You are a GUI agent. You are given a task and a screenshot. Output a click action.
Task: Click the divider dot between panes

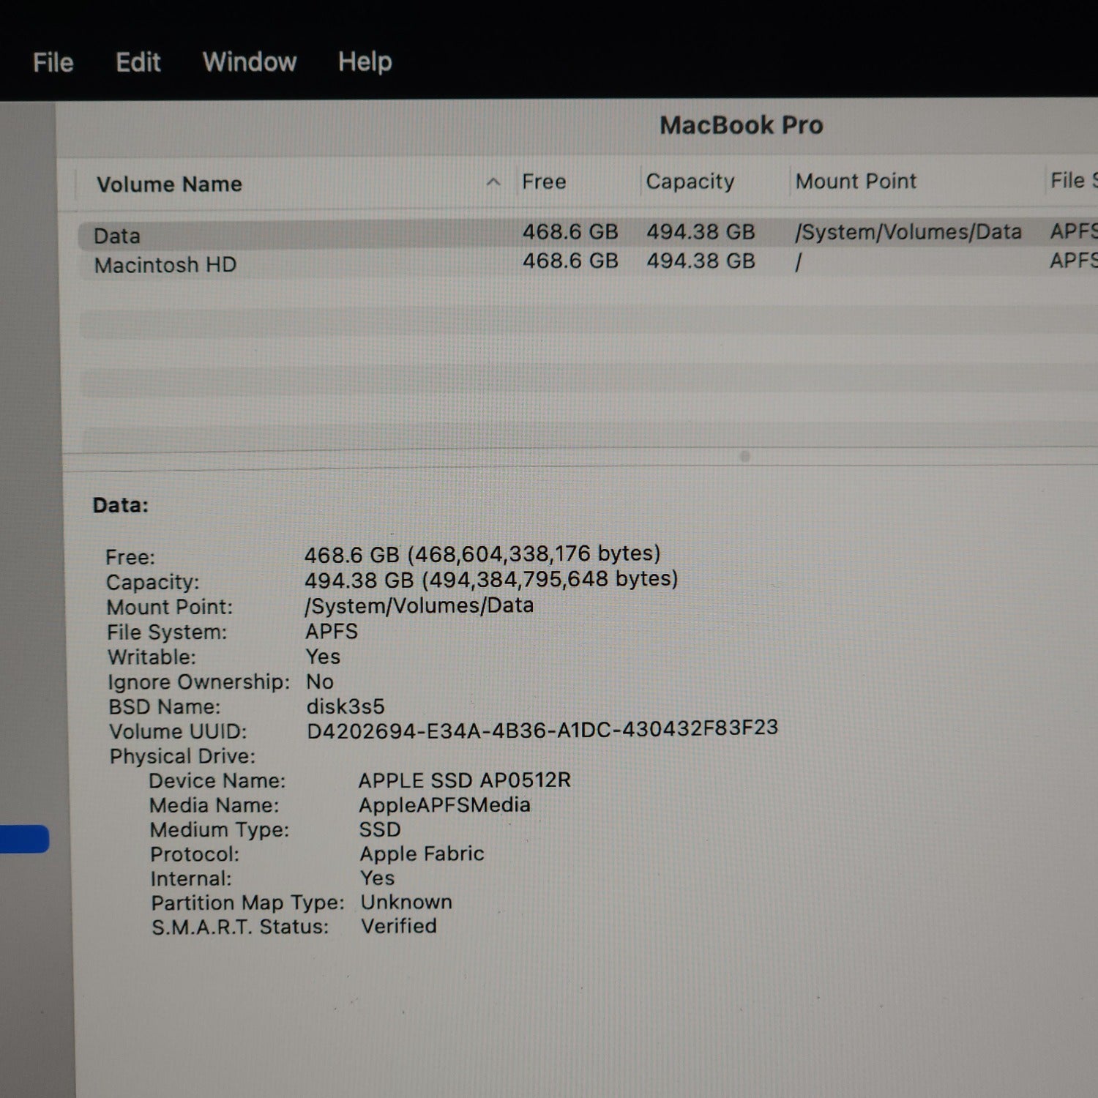point(744,455)
